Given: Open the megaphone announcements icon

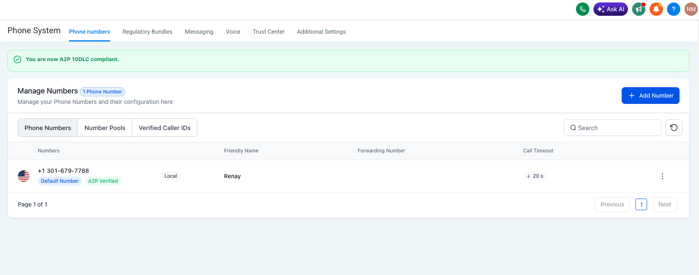Looking at the screenshot, I should [x=639, y=9].
